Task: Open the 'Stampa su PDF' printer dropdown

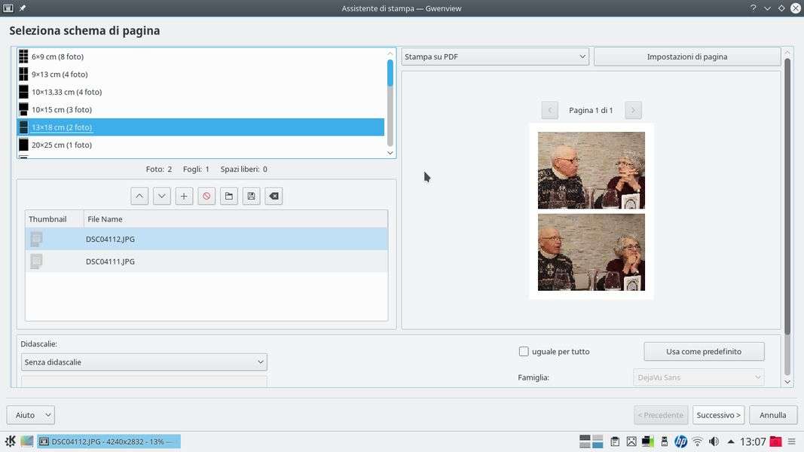Action: pos(495,56)
